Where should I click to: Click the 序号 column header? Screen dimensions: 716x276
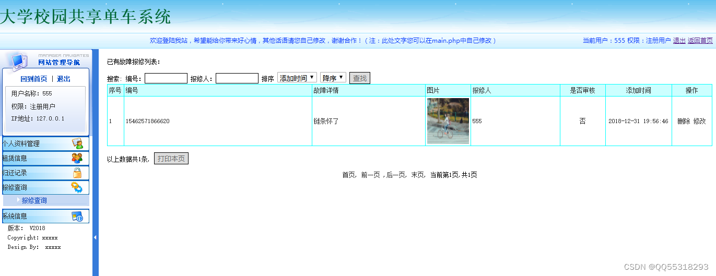coord(115,90)
